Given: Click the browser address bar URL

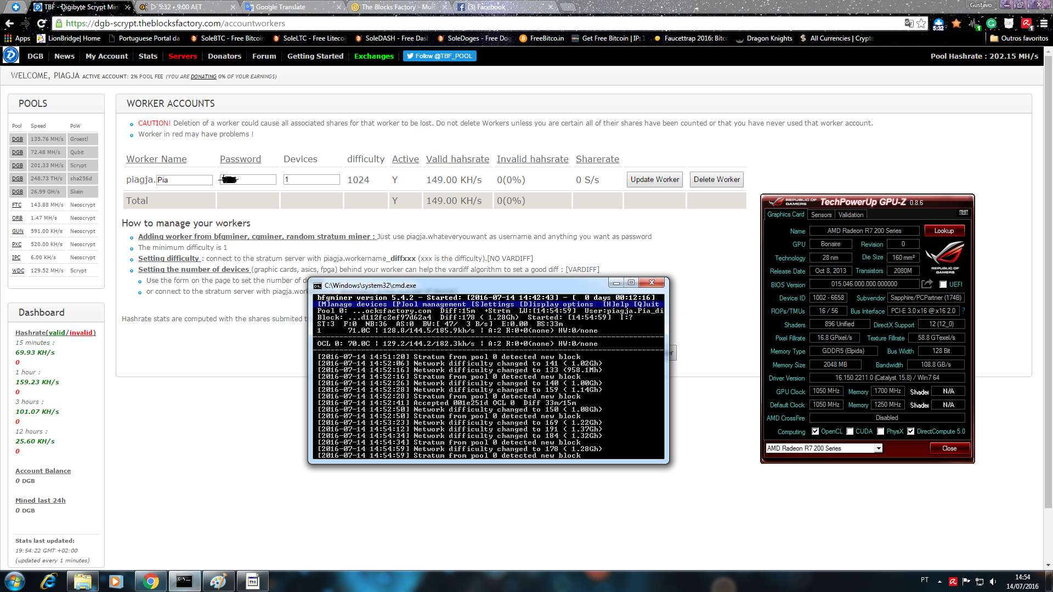Looking at the screenshot, I should point(175,24).
